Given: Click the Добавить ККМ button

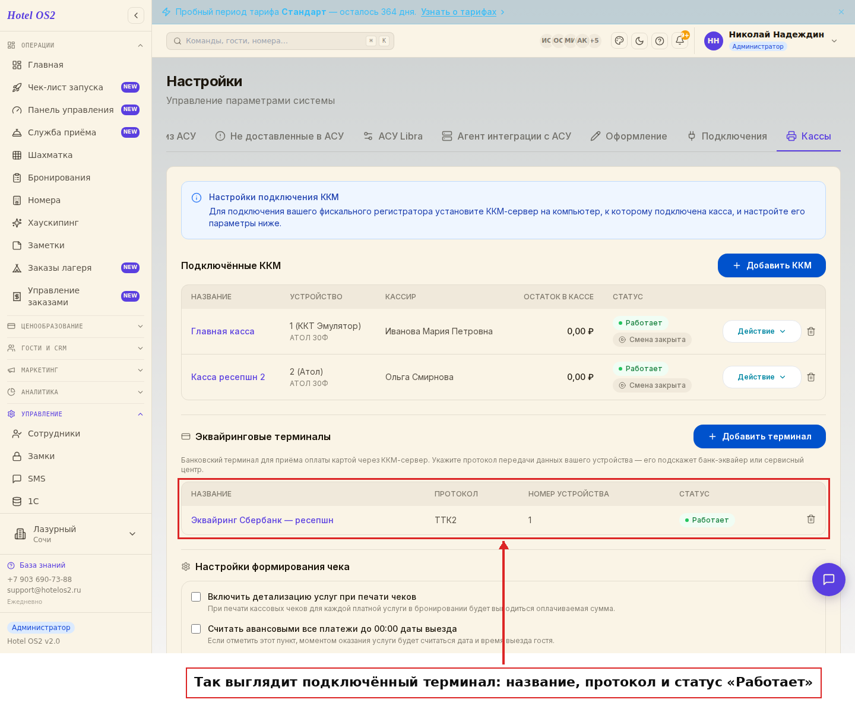Looking at the screenshot, I should (x=772, y=265).
